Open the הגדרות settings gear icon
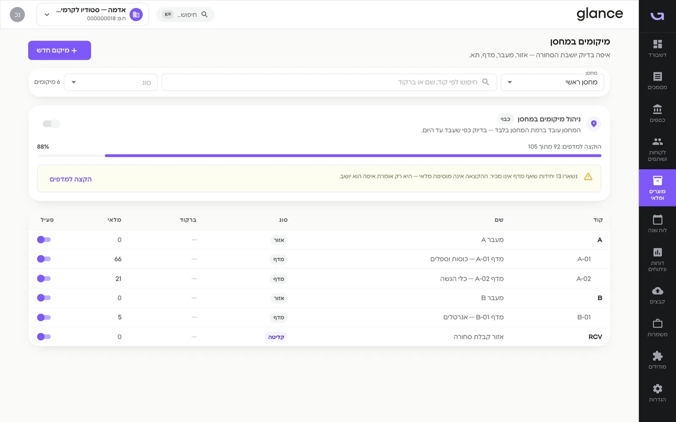The image size is (676, 422). coord(657,389)
